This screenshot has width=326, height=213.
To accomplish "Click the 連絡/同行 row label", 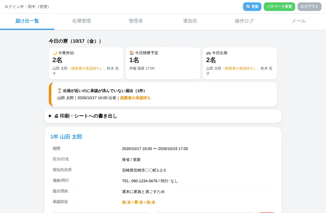I will 61,180.
